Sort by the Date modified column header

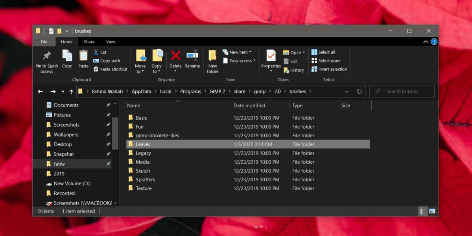tap(260, 105)
